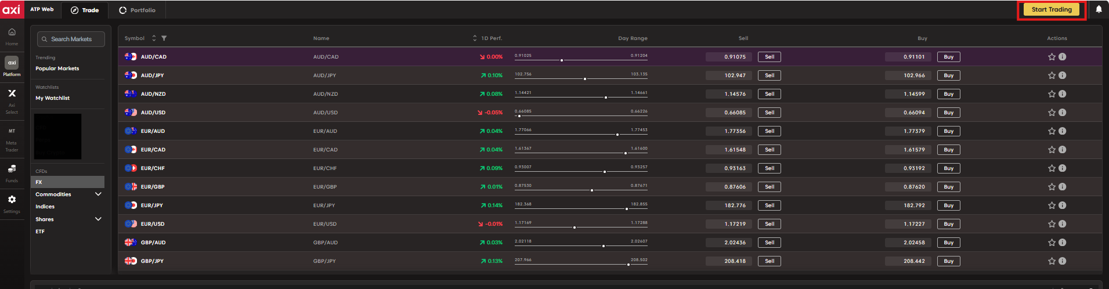
Task: Show info for EUR/USD
Action: (x=1062, y=224)
